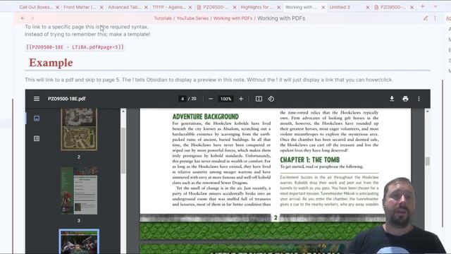The width and height of the screenshot is (451, 254).
Task: Click the Example heading
Action: [51, 63]
